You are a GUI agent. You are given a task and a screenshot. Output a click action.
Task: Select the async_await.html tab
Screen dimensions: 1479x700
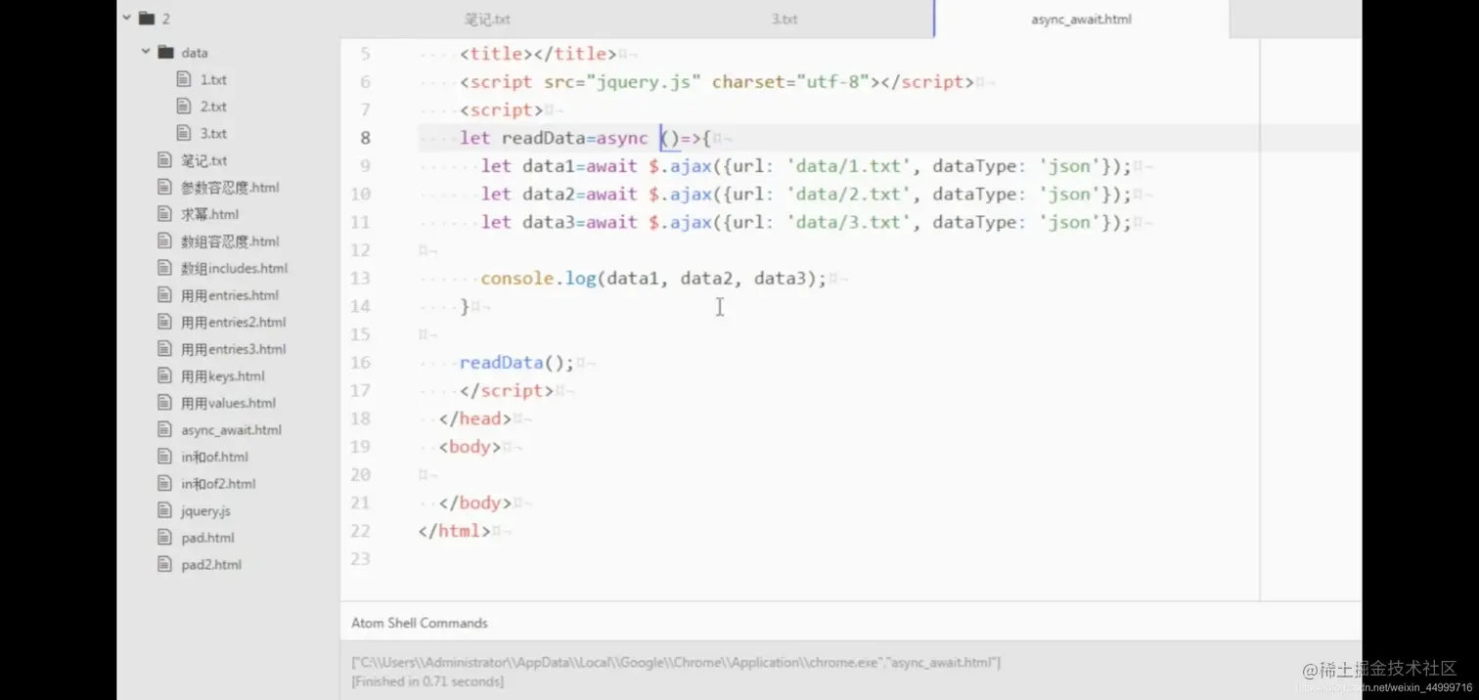coord(1081,19)
